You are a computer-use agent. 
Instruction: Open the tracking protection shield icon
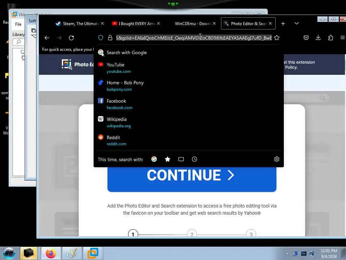click(101, 38)
